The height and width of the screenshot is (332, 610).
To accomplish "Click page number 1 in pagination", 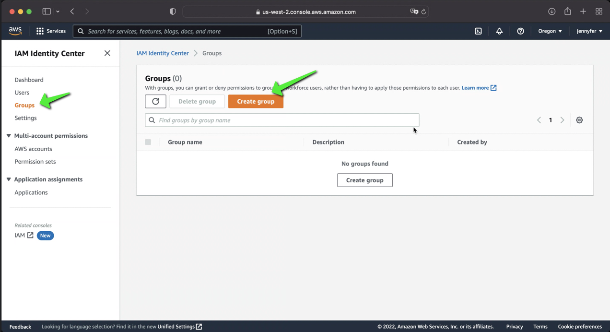I will pos(551,120).
